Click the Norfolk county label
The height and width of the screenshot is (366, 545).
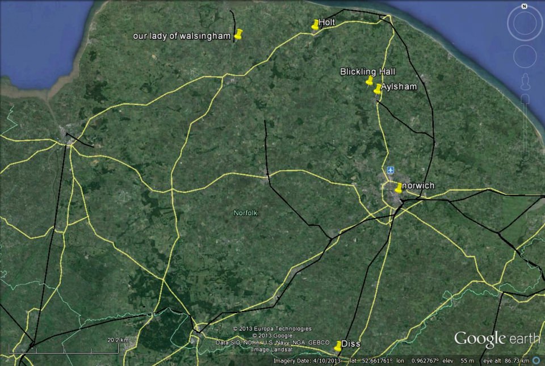(x=246, y=213)
